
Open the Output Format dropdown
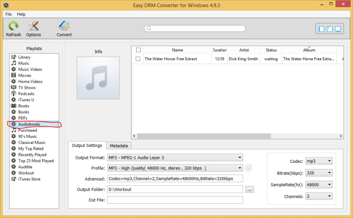[175, 158]
